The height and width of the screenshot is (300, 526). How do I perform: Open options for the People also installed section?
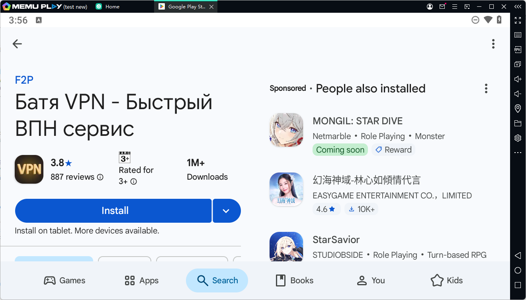486,88
